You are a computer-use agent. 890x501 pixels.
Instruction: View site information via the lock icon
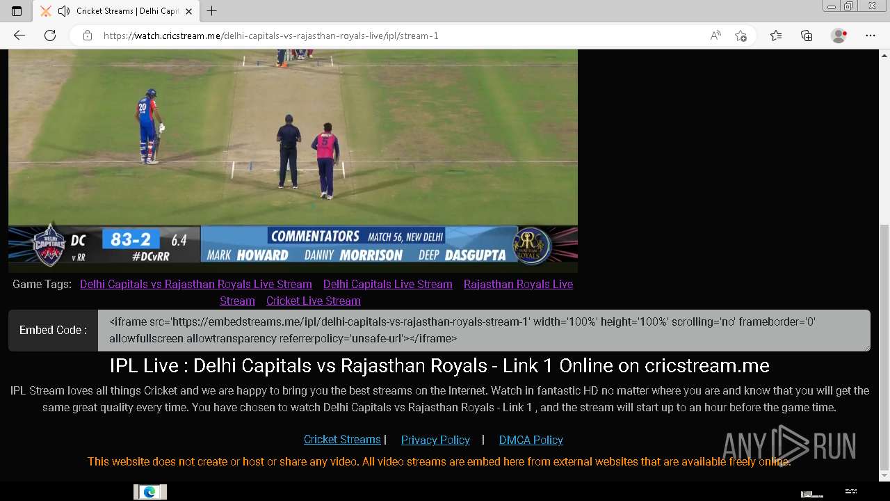tap(88, 35)
